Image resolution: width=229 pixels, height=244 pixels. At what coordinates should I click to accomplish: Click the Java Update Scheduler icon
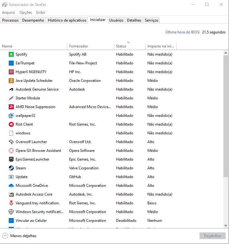click(11, 81)
